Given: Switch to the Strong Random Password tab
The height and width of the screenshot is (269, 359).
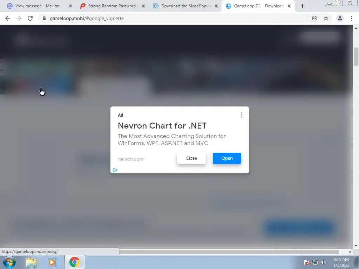Looking at the screenshot, I should tap(112, 6).
